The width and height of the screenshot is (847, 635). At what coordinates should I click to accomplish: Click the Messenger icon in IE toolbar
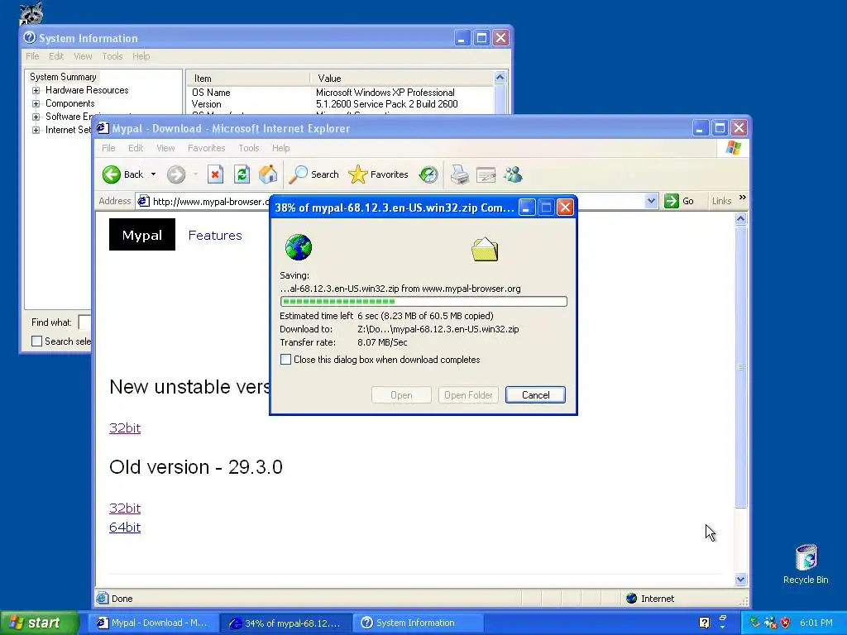[513, 174]
